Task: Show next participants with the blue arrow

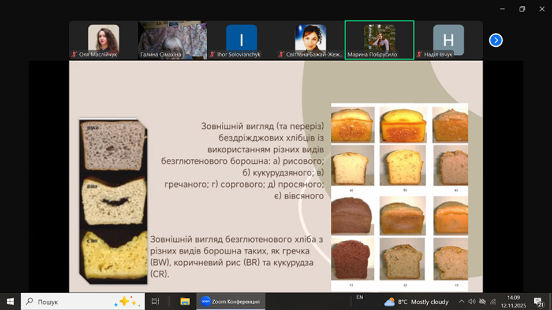Action: (495, 40)
